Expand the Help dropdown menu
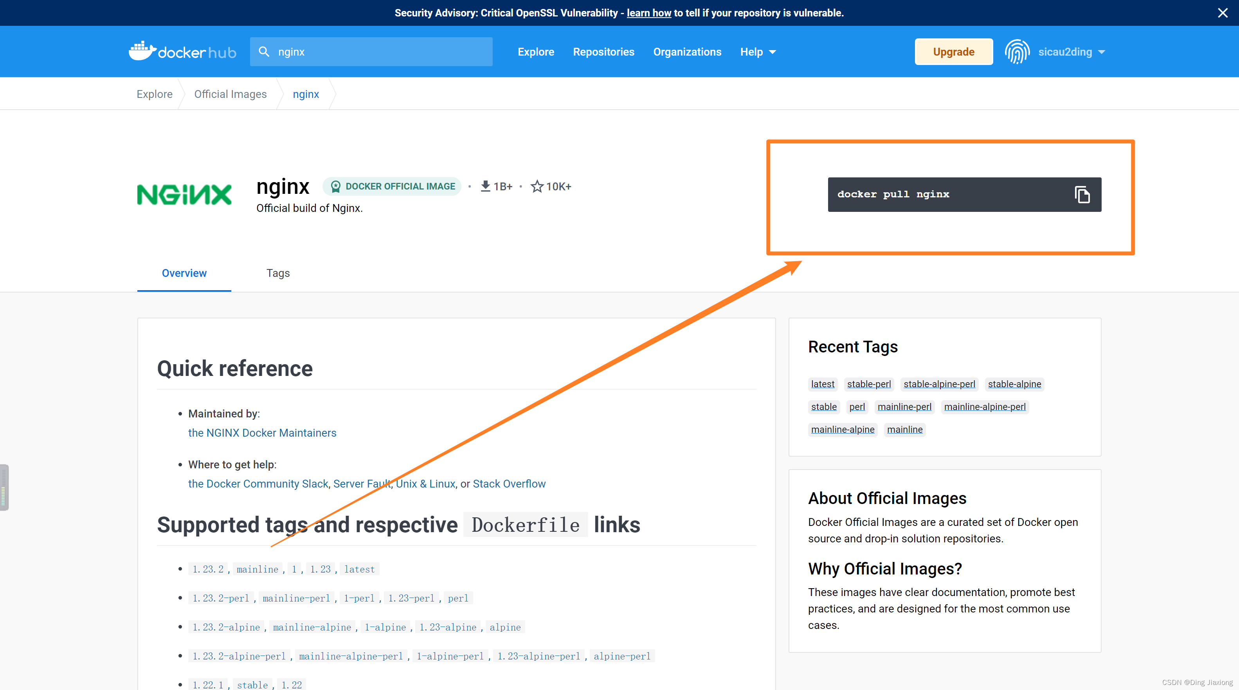The image size is (1239, 690). pos(758,52)
